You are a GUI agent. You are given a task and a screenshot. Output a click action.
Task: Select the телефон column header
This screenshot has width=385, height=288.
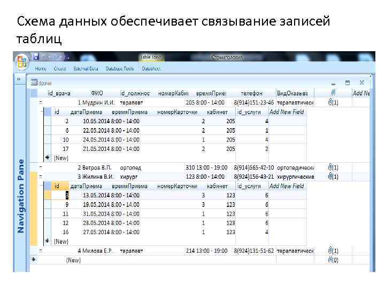[x=252, y=93]
